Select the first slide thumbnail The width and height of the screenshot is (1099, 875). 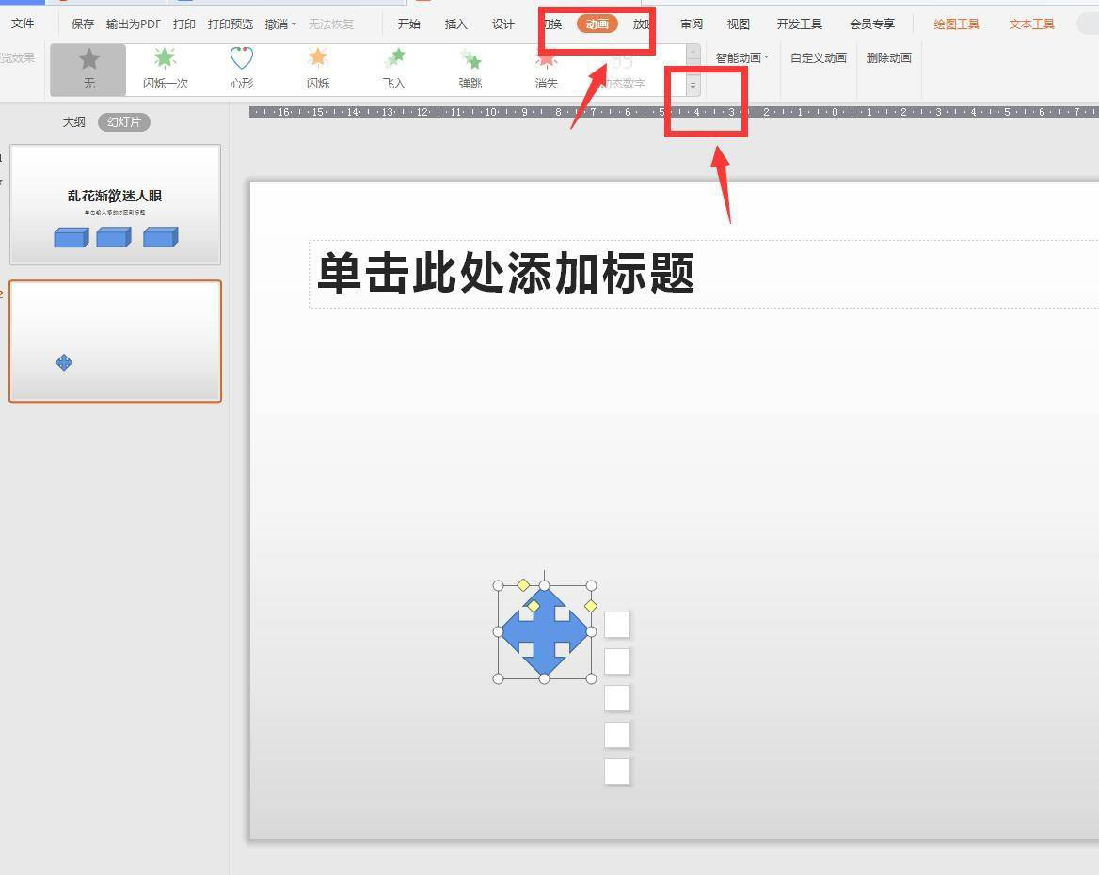[115, 204]
